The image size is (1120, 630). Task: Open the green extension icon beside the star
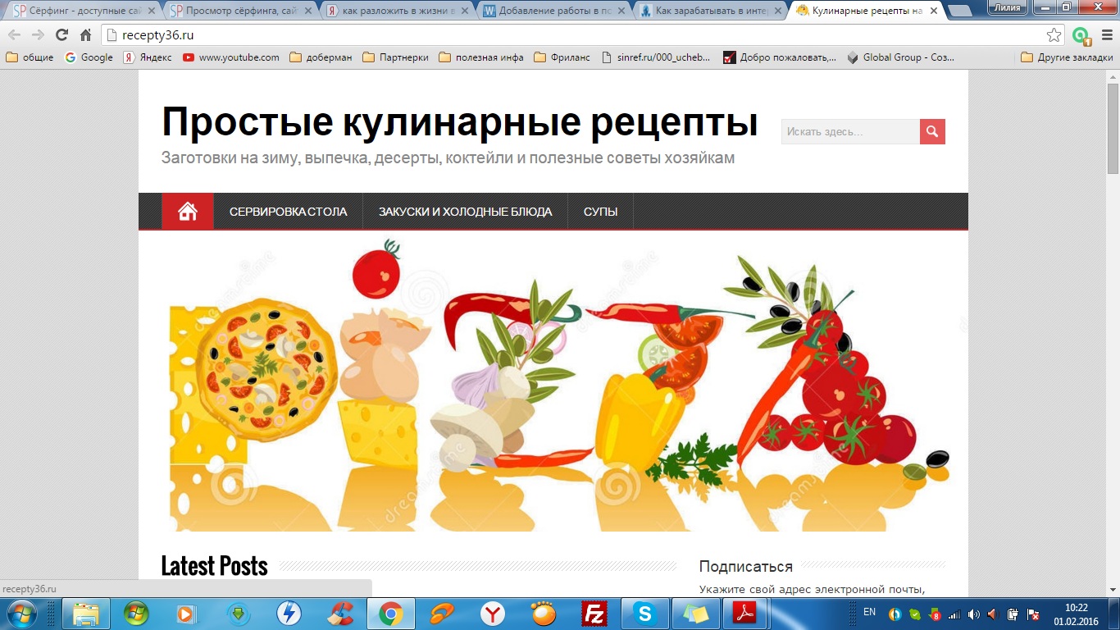[1081, 35]
